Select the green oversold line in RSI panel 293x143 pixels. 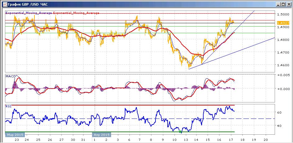(x=119, y=132)
